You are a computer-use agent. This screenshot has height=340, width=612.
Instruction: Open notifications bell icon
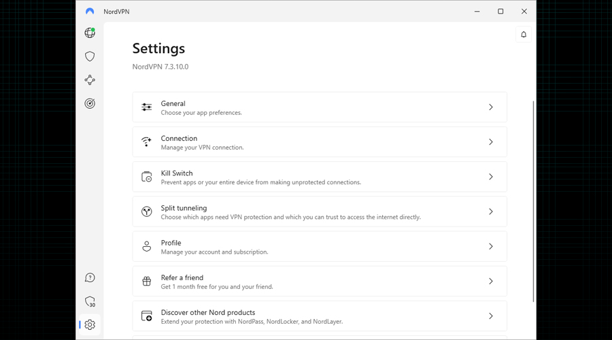coord(524,35)
